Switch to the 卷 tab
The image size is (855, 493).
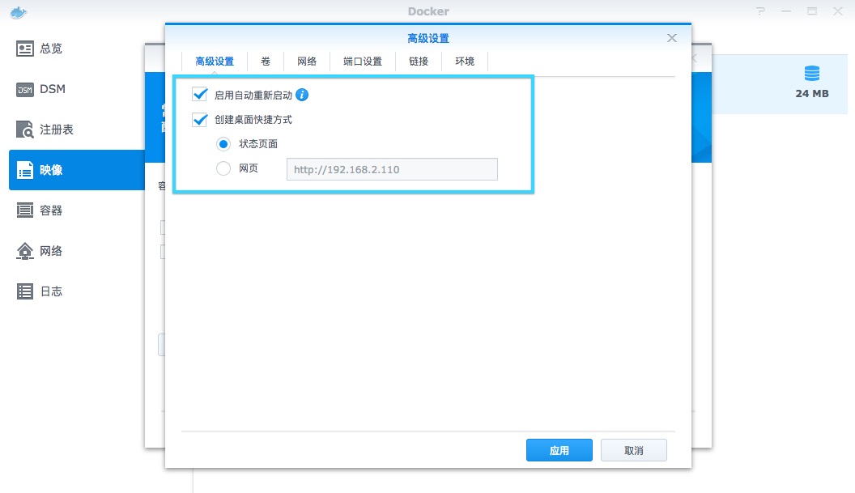tap(266, 62)
